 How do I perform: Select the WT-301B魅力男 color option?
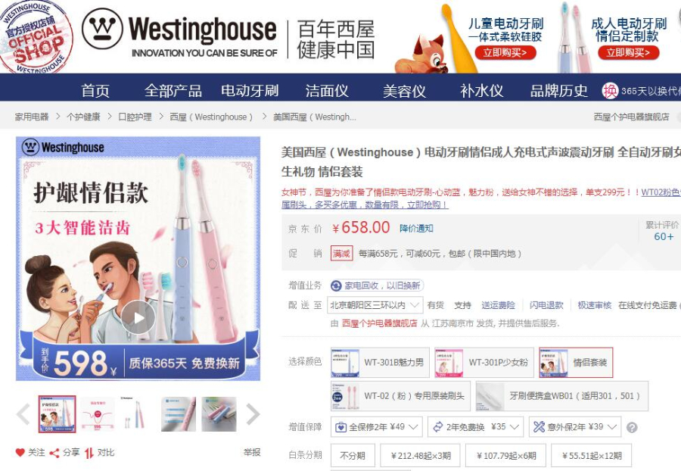380,363
